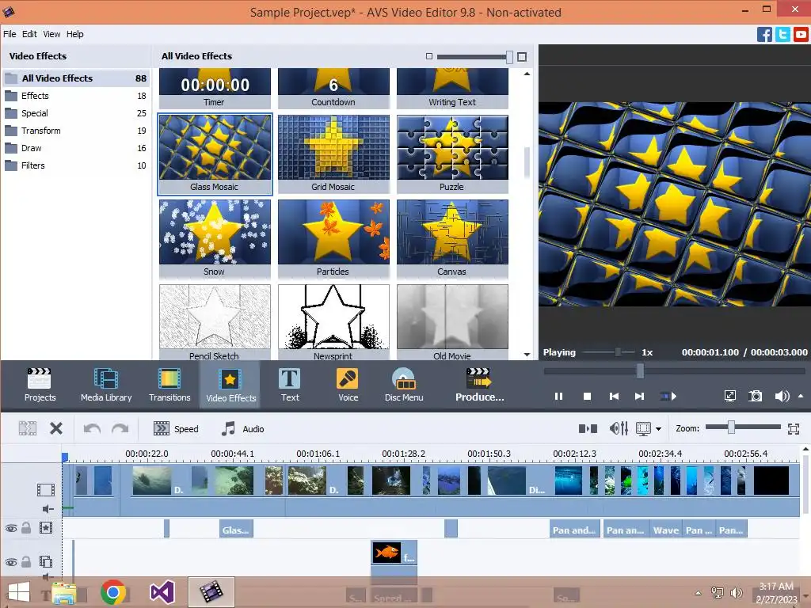This screenshot has width=811, height=608.
Task: Open the Projects section
Action: pos(40,385)
